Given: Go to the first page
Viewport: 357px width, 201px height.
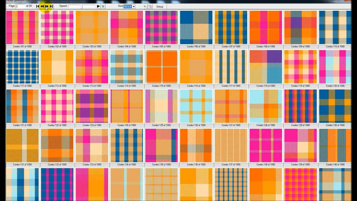Looking at the screenshot, I should coord(38,6).
